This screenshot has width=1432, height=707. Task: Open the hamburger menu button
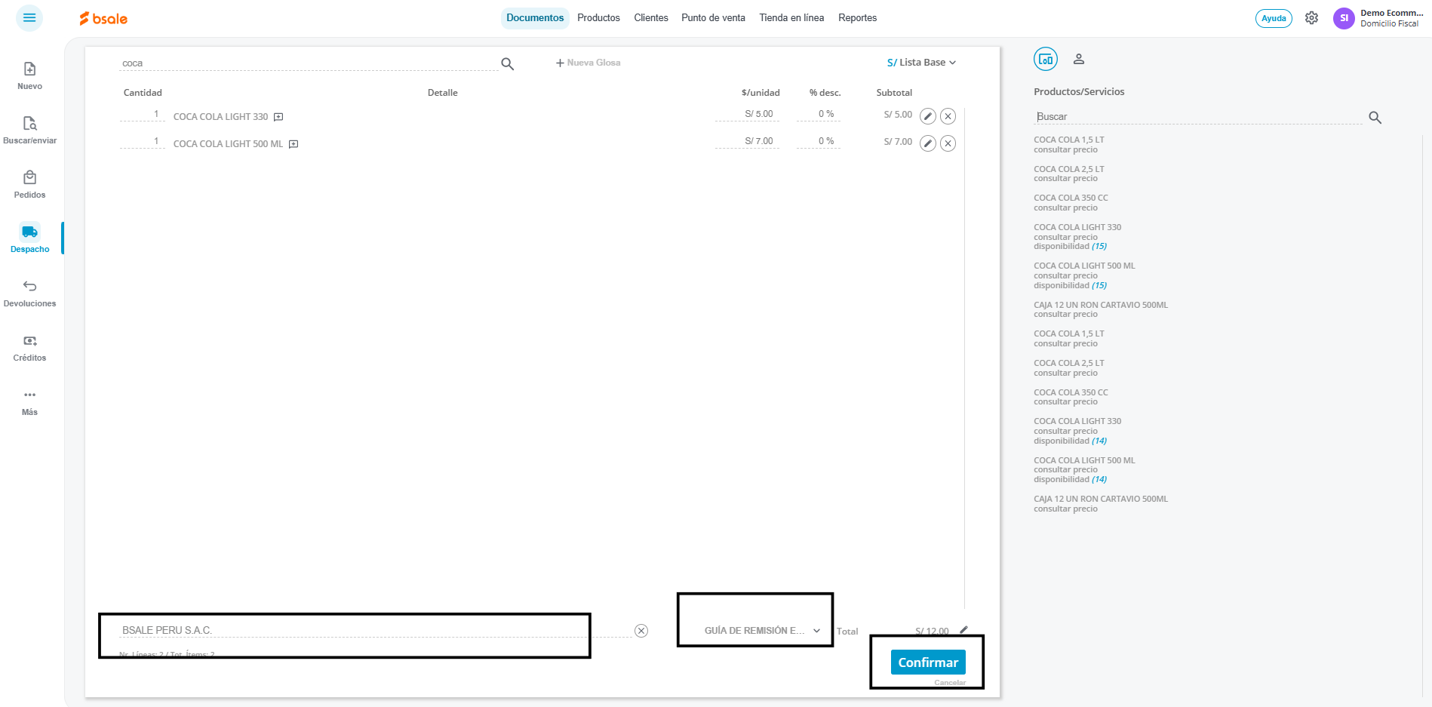click(29, 18)
